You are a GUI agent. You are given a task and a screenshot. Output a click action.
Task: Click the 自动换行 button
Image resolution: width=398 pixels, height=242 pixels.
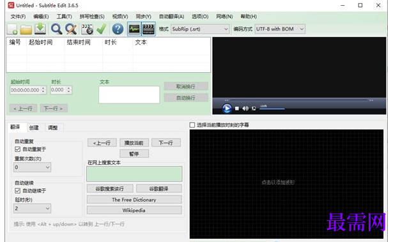point(186,98)
